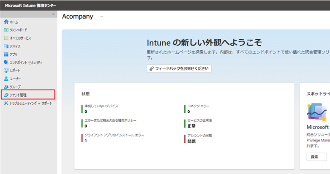Open ダッシュボード menu label
Screen dimensions: 330x174
pyautogui.click(x=18, y=30)
